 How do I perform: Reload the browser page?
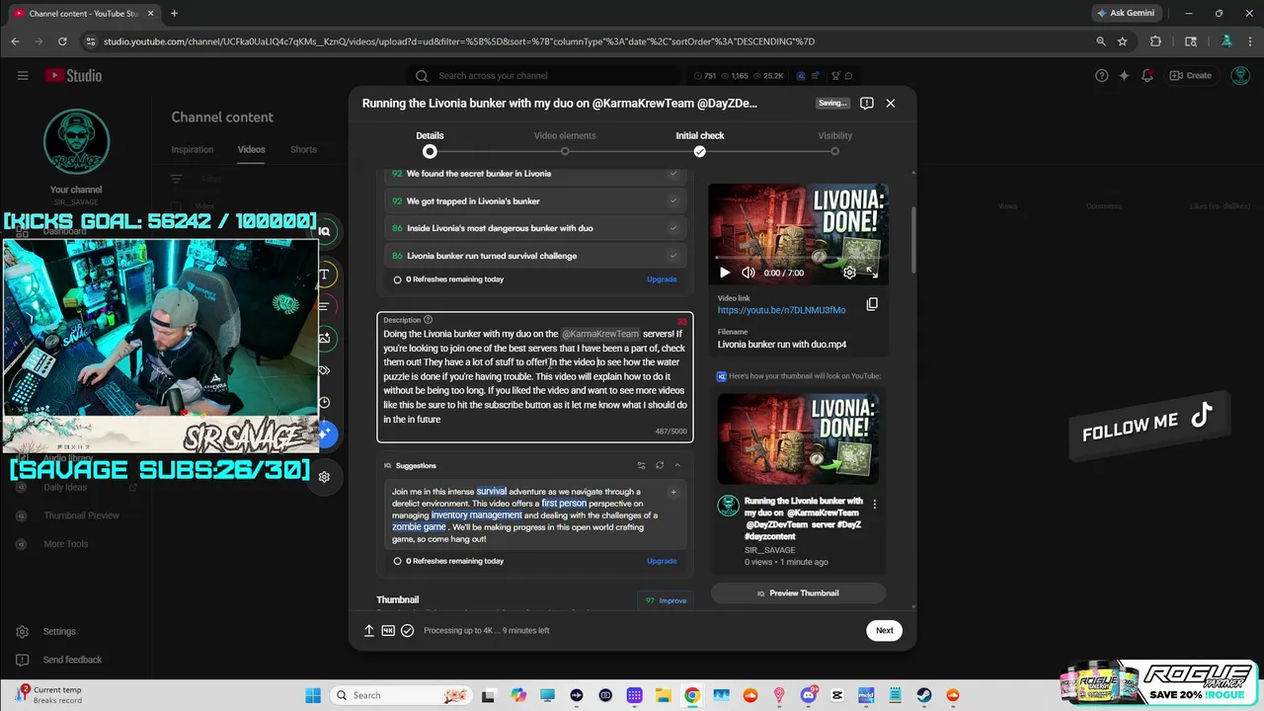pyautogui.click(x=62, y=41)
